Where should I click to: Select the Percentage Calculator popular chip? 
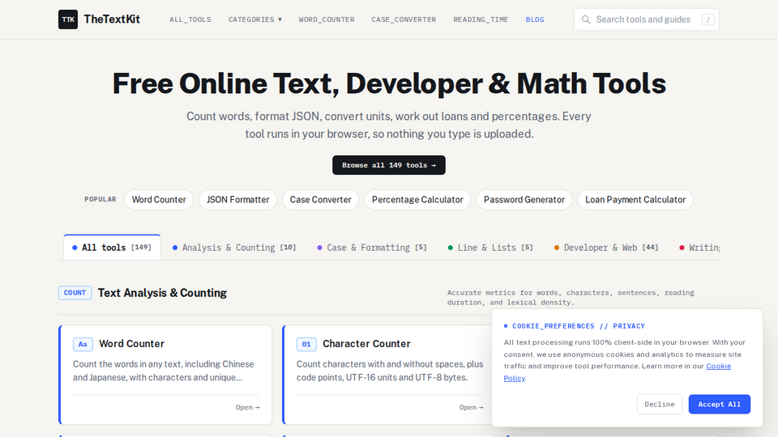(x=417, y=200)
